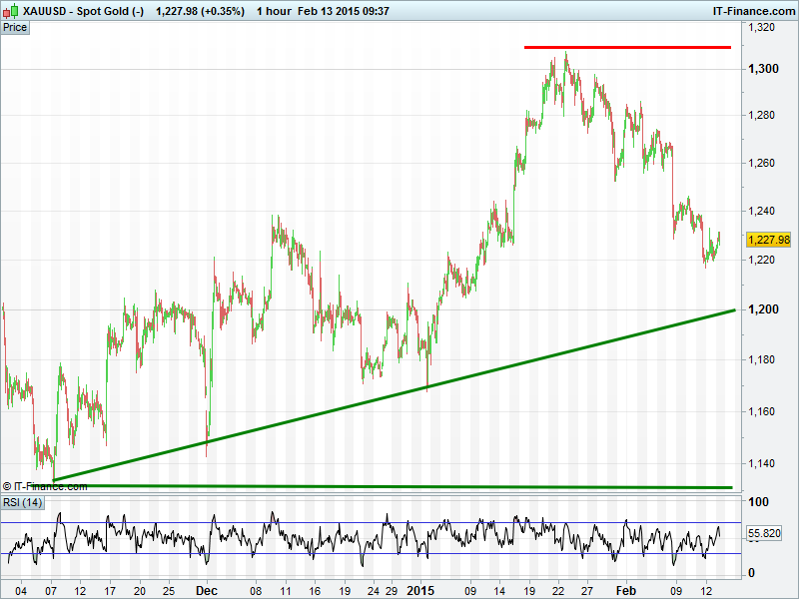This screenshot has height=599, width=799.
Task: Click the IT-Finance.com link at top right
Action: tap(752, 11)
